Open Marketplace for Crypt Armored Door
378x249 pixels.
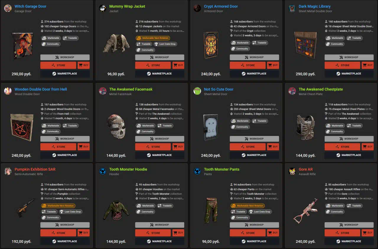254,74
